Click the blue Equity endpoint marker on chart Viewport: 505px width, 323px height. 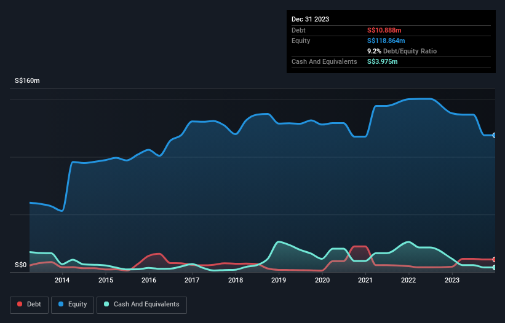point(494,135)
